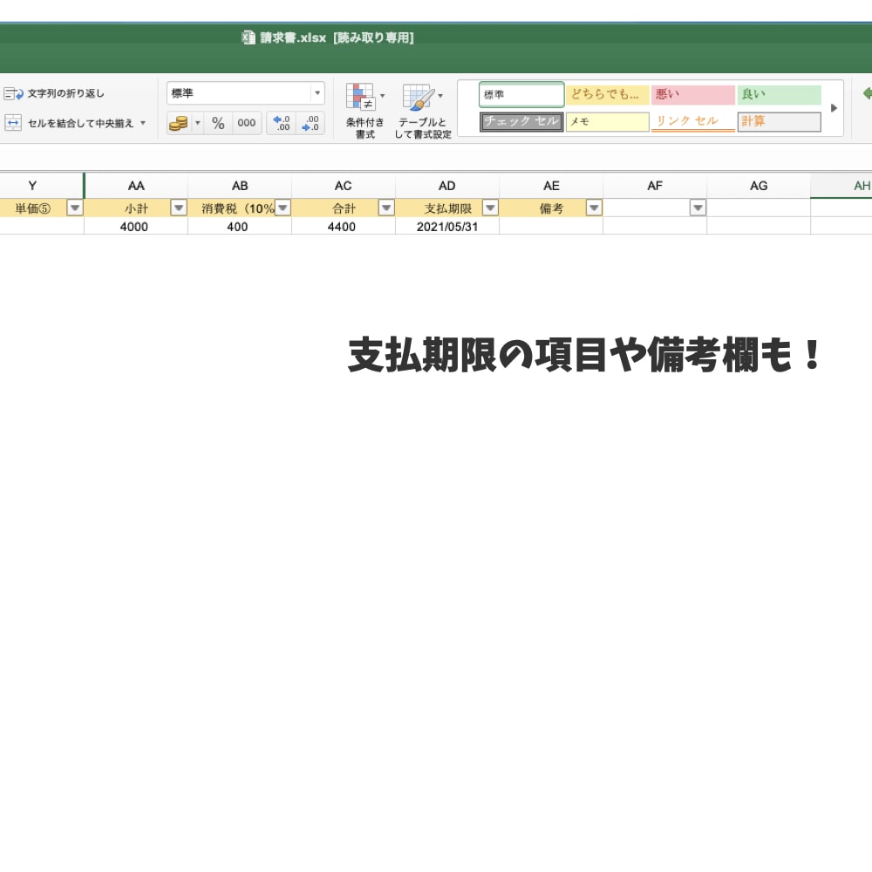Select the 支払期限 header cell

[447, 208]
